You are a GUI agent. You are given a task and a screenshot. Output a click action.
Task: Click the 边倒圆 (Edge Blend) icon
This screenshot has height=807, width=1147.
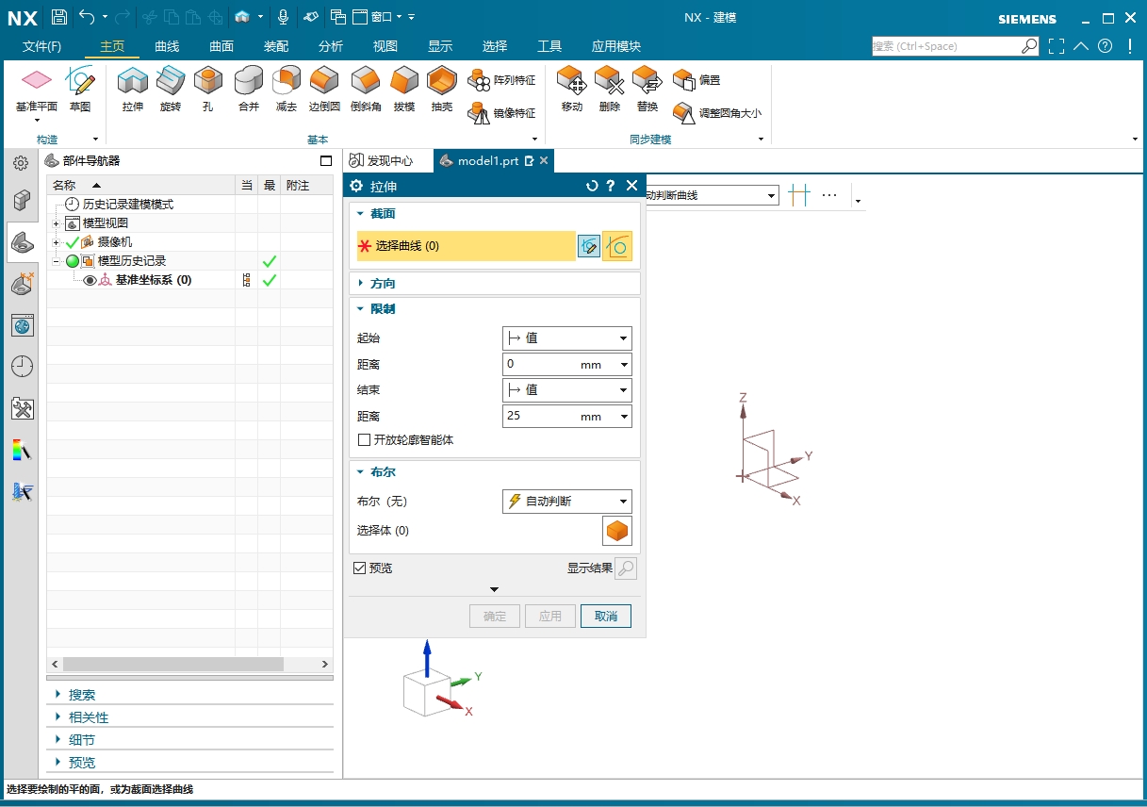[324, 83]
